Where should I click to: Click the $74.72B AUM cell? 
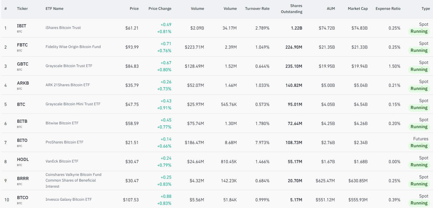pos(327,28)
